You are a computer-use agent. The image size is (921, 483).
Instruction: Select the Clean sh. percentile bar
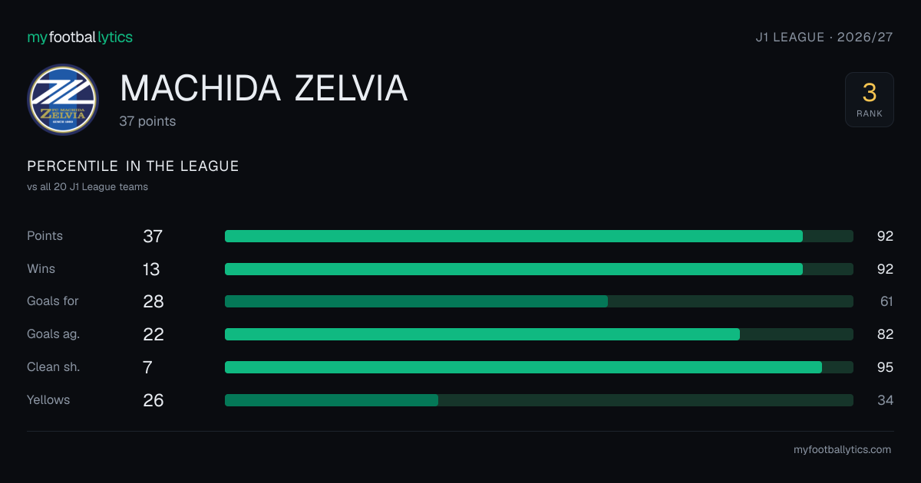pyautogui.click(x=539, y=367)
